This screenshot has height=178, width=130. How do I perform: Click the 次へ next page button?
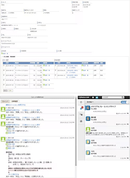coord(11,91)
